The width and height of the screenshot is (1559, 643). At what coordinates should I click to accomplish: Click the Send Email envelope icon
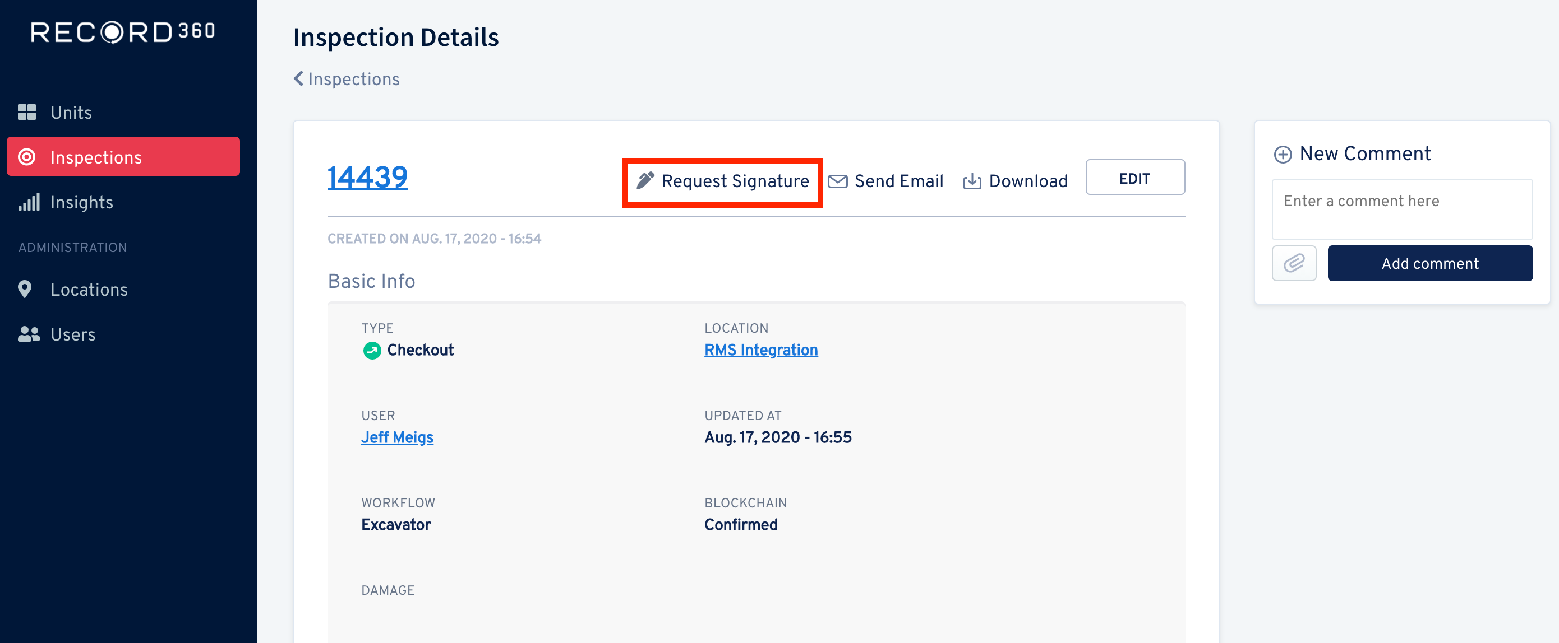(x=838, y=181)
